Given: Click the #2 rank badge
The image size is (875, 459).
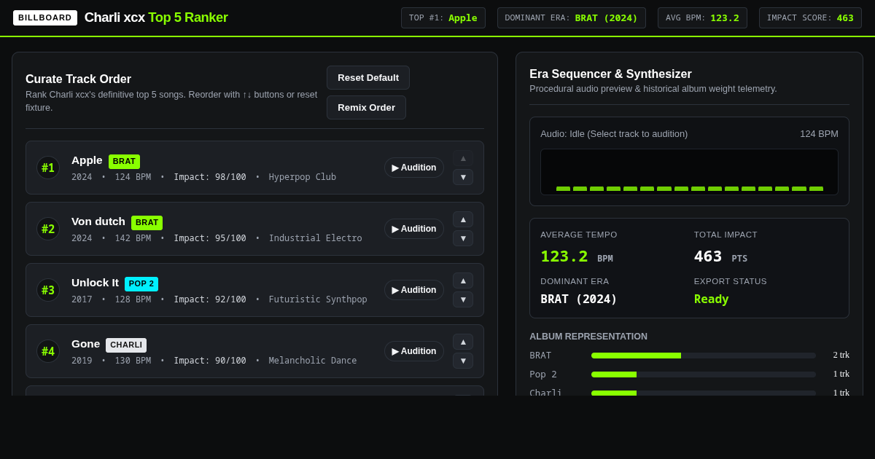Looking at the screenshot, I should (x=48, y=229).
